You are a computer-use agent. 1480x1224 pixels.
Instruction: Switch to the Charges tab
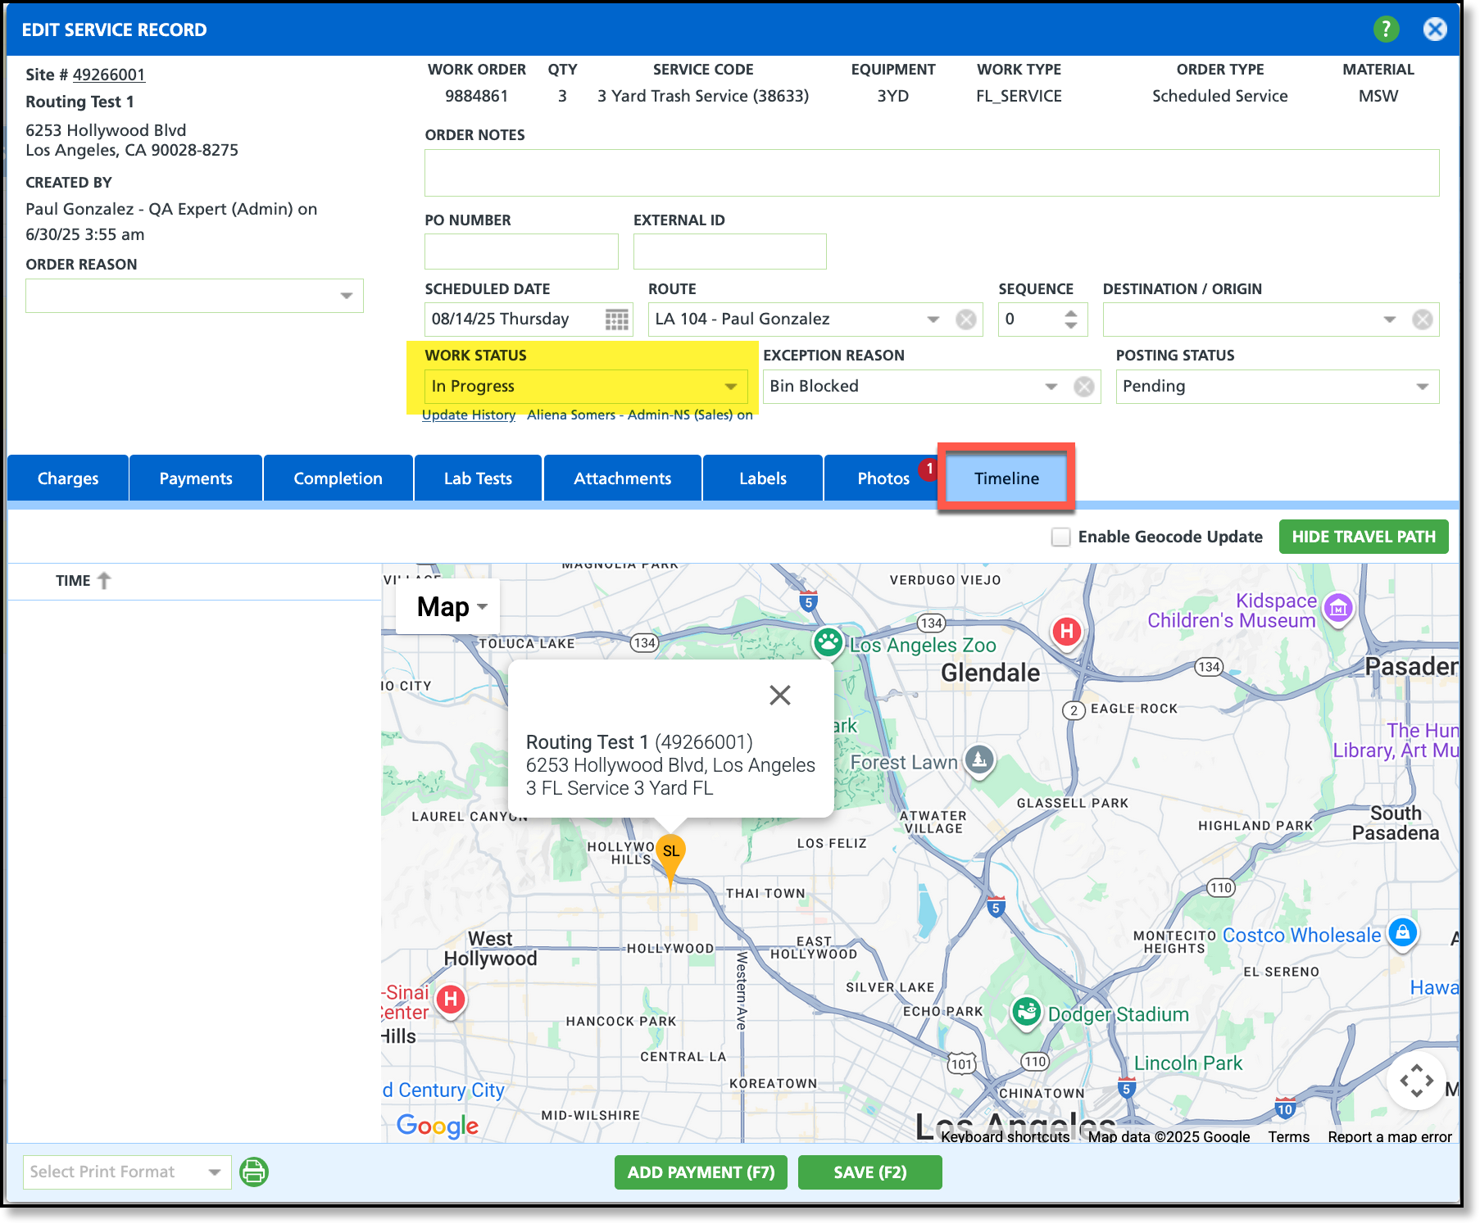pyautogui.click(x=68, y=478)
